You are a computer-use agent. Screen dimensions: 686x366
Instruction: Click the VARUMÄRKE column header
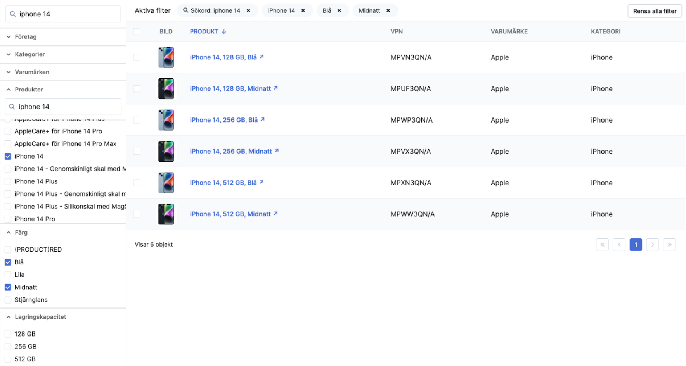509,31
